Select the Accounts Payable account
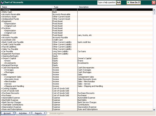Viewport: 156px width, 116px height. pos(10,38)
